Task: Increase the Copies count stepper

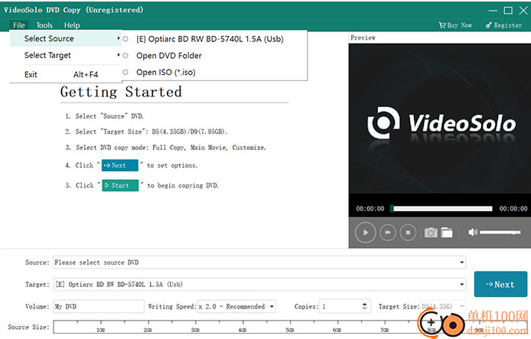Action: (x=364, y=304)
